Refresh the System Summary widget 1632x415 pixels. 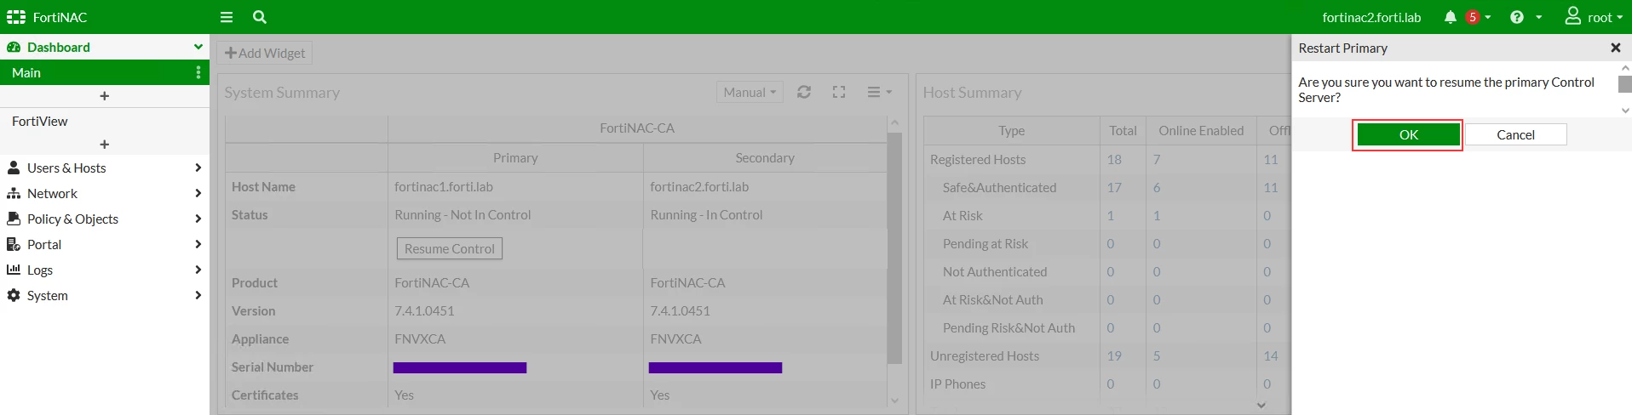803,92
